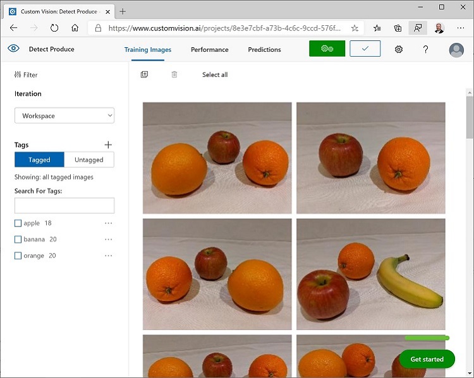
Task: Click the delete trash icon
Action: (x=174, y=74)
